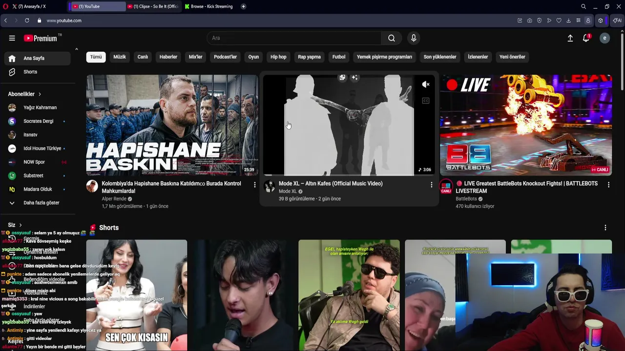Open the account avatar menu

(x=604, y=38)
